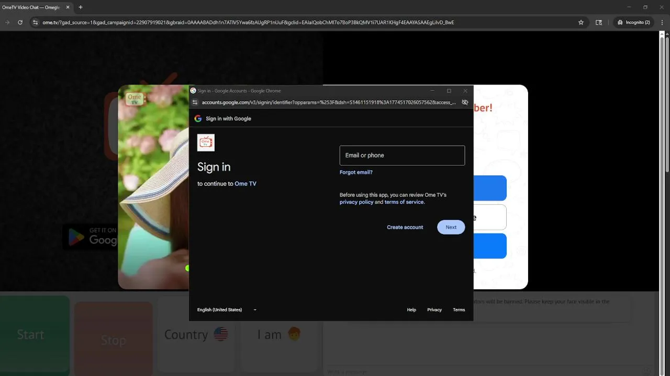The width and height of the screenshot is (670, 376).
Task: Click the Forgot email? link
Action: coord(356,172)
